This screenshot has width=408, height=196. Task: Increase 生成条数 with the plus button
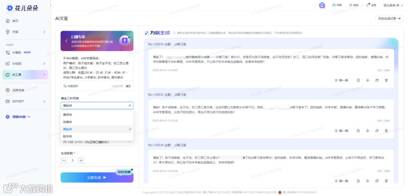point(81,160)
